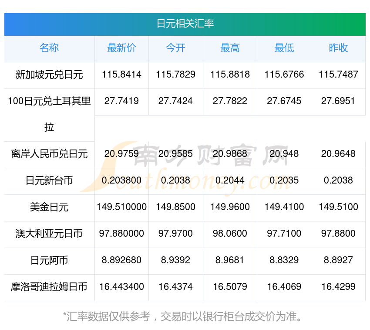Click the 最新价 column header

coord(121,48)
